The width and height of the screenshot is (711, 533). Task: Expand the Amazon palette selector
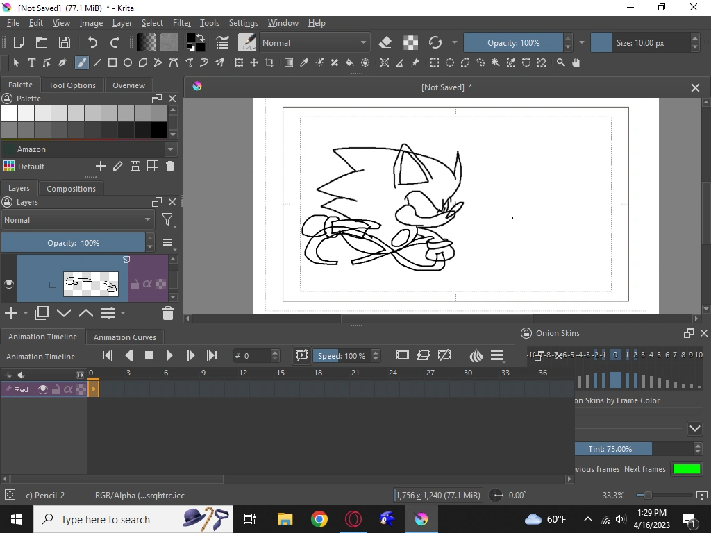(170, 149)
